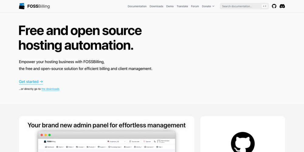The width and height of the screenshot is (304, 152).
Task: Open the GitHub repository icon in header
Action: coord(274,6)
